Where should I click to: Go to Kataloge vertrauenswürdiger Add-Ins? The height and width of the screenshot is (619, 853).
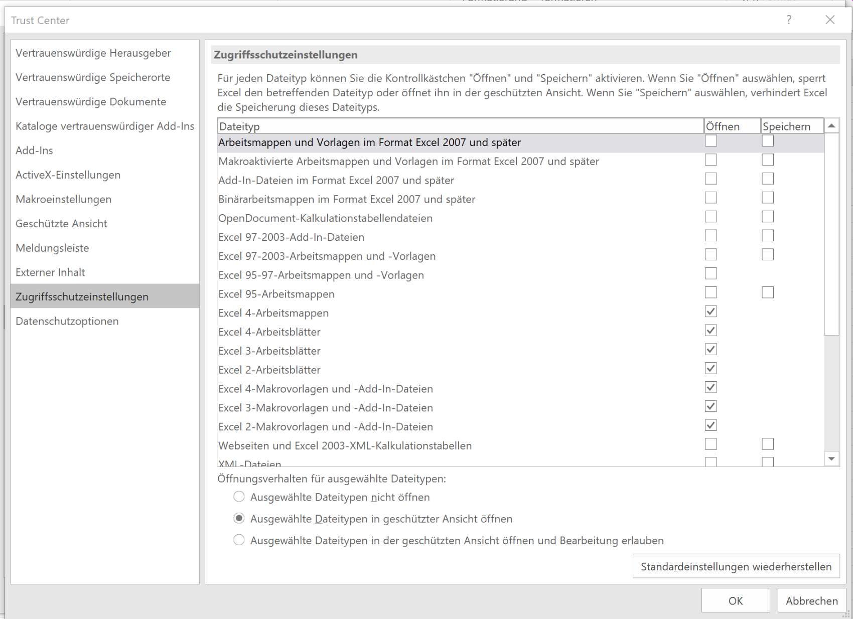pos(105,126)
